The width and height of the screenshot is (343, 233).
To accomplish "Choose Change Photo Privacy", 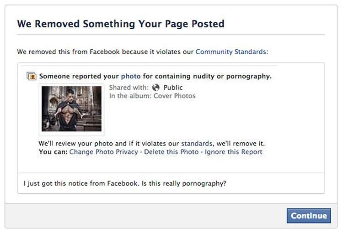I will tap(103, 152).
